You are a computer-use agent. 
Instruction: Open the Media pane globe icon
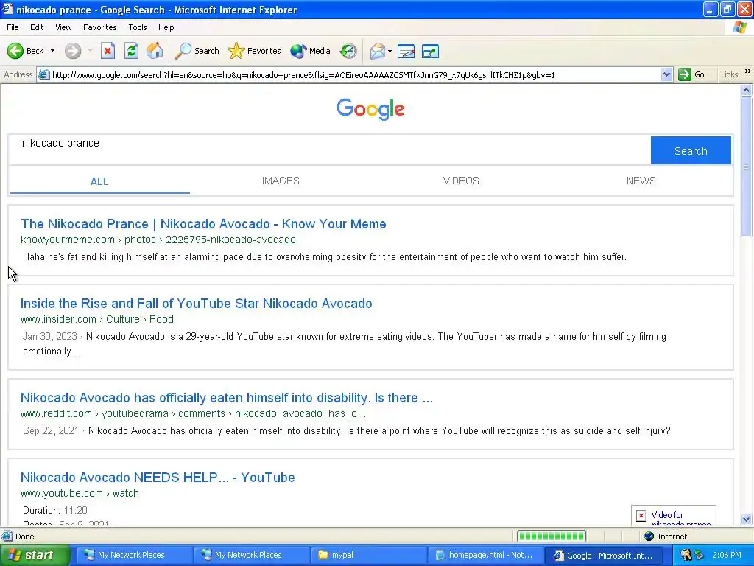[x=310, y=51]
